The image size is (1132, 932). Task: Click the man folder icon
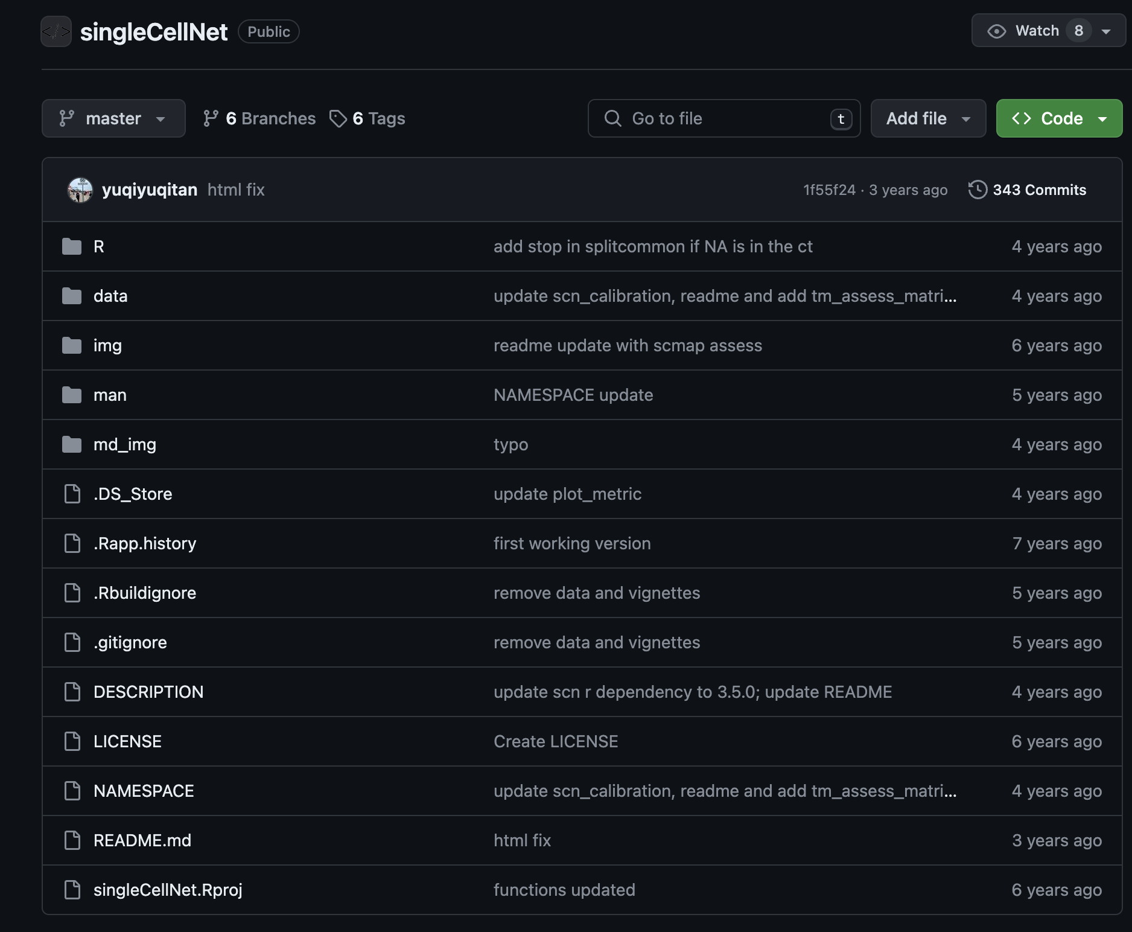[x=72, y=395]
